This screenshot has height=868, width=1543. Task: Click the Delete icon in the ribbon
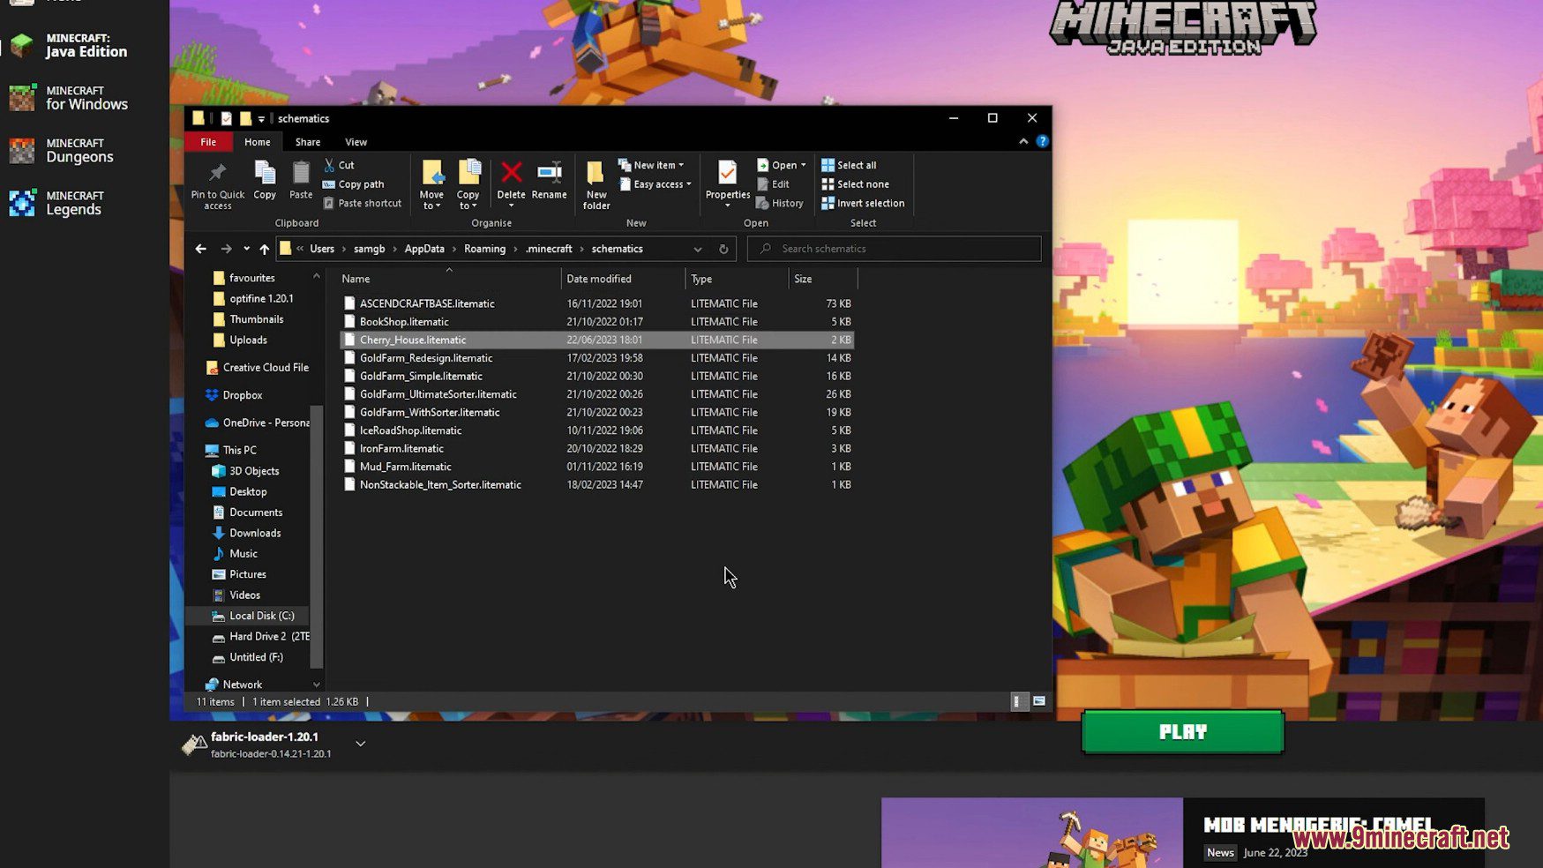[x=511, y=179]
